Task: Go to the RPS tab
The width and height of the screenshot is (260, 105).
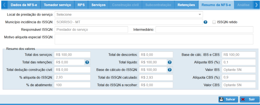Action: tap(81, 5)
